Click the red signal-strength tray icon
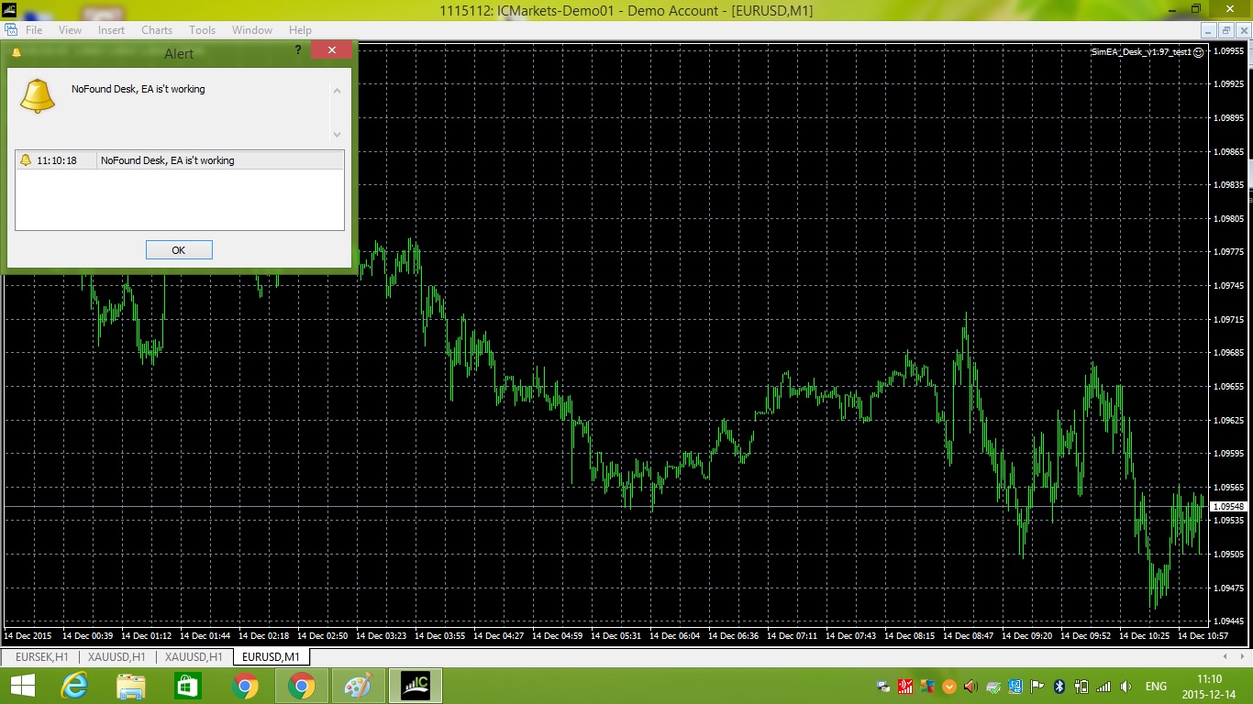 905,686
